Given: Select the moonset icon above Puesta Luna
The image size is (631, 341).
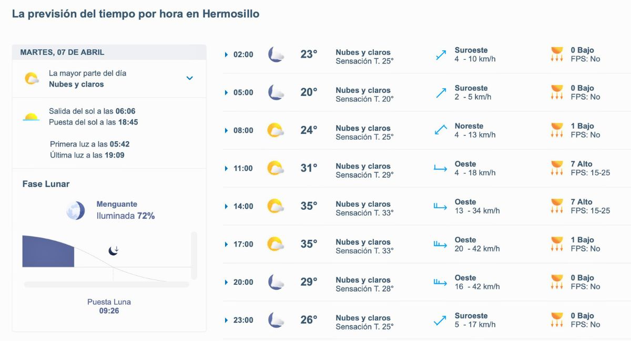Looking at the screenshot, I should coord(114,251).
